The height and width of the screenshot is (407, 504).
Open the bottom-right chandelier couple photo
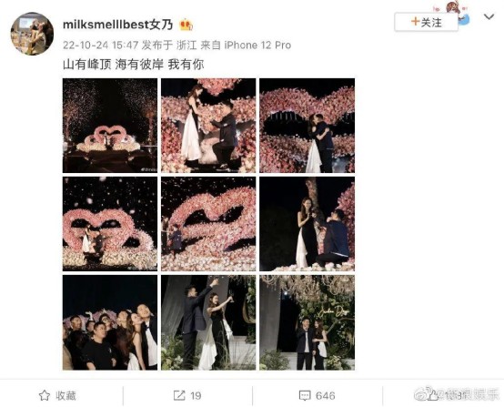(x=307, y=322)
